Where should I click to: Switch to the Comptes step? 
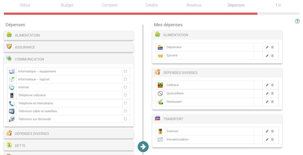[109, 5]
